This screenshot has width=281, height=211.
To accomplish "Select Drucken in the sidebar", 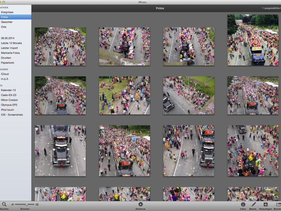I will (x=6, y=58).
